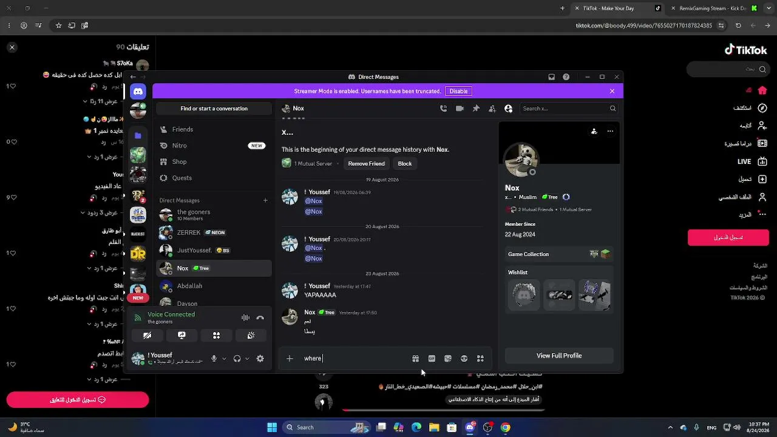Expand headphone output options arrow
Viewport: 777px width, 437px height.
(247, 359)
